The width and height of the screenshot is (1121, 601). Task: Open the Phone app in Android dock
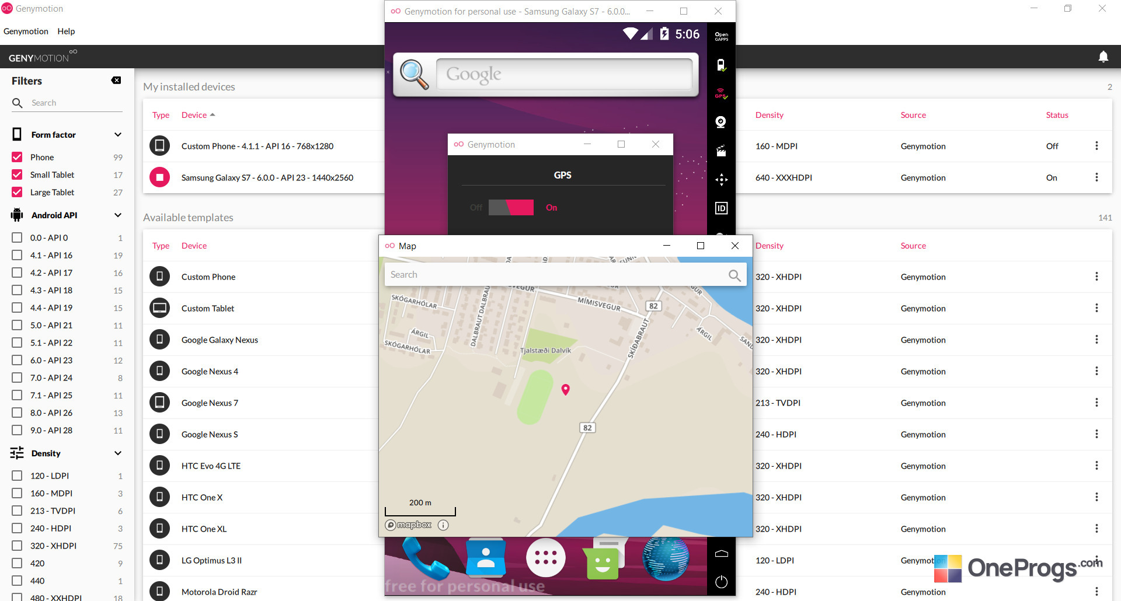[426, 558]
